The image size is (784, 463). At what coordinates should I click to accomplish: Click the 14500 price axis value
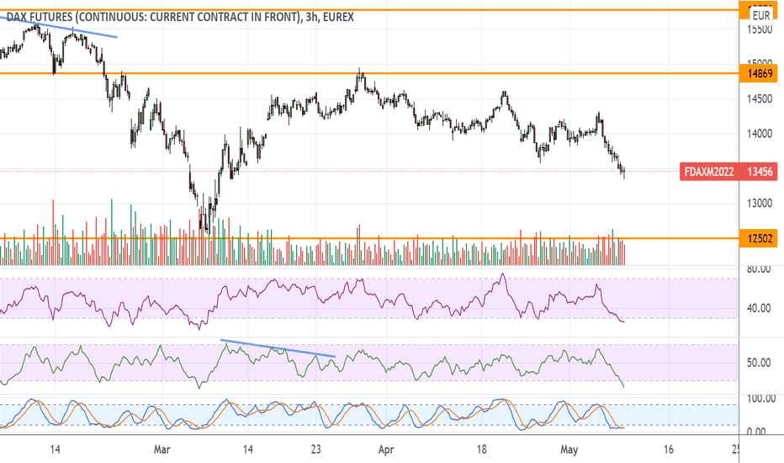click(760, 99)
